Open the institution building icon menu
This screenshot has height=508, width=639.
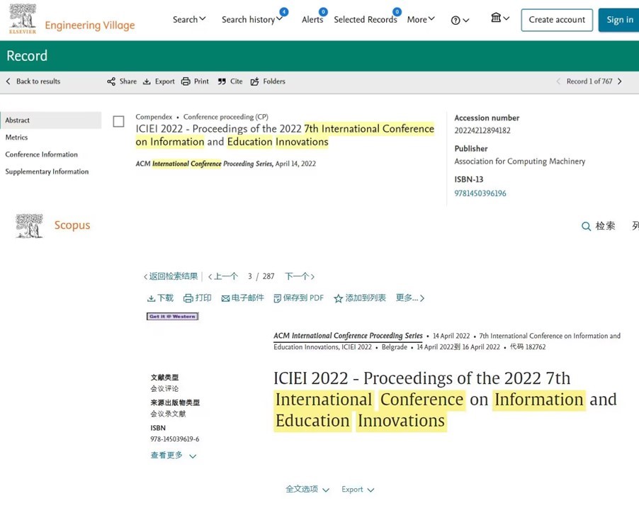(x=496, y=18)
